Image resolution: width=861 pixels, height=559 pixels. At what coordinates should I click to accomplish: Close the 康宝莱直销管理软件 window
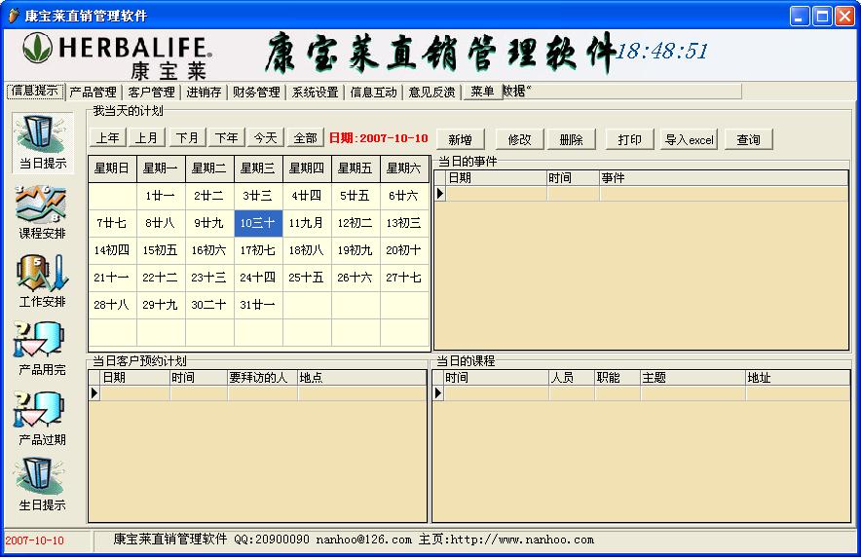(844, 16)
